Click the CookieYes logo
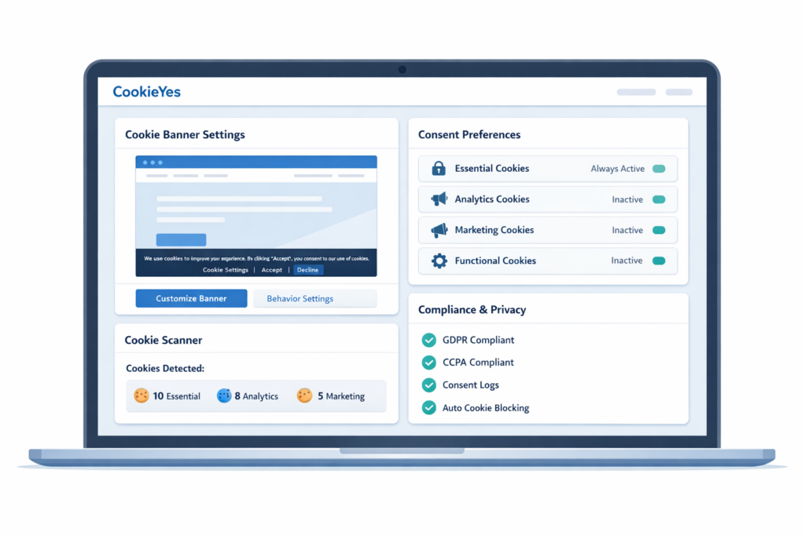Screen dimensions: 805x536 146,91
